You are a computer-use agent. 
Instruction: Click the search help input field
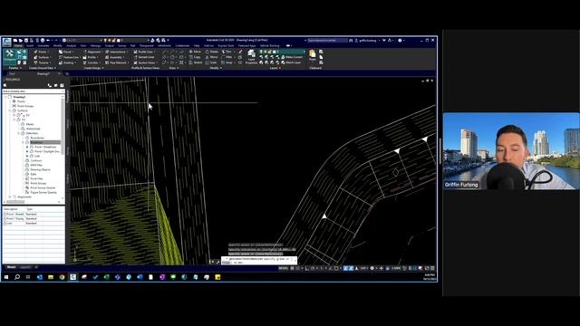tap(327, 40)
